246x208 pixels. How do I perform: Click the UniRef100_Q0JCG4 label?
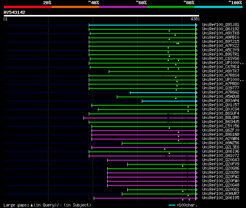221,109
